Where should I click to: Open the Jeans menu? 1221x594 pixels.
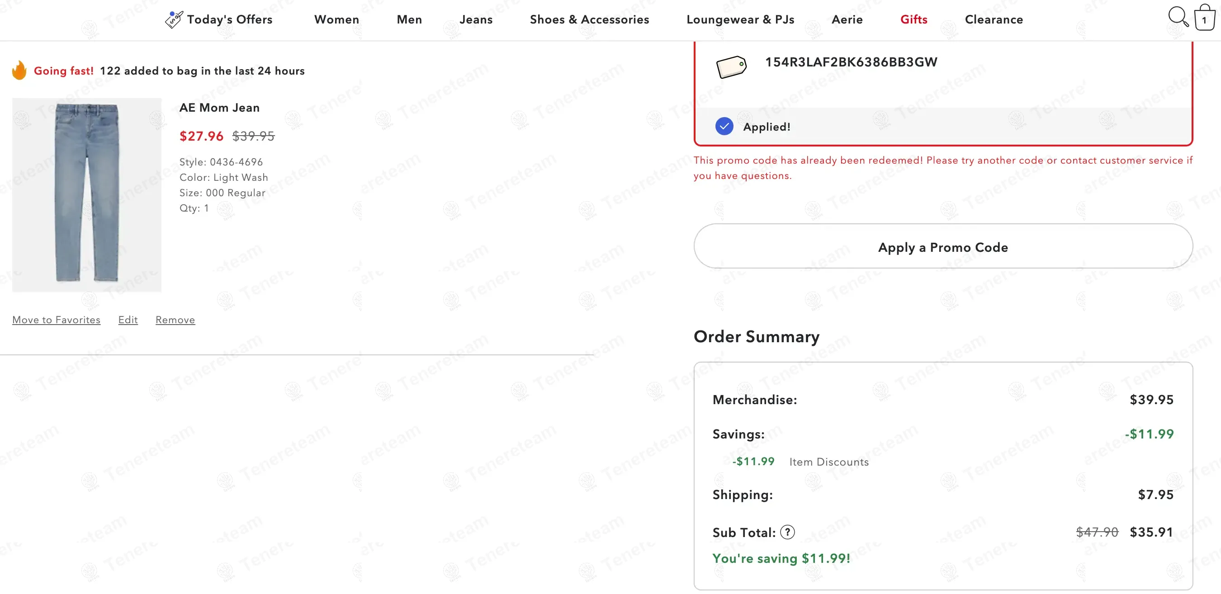pos(476,19)
